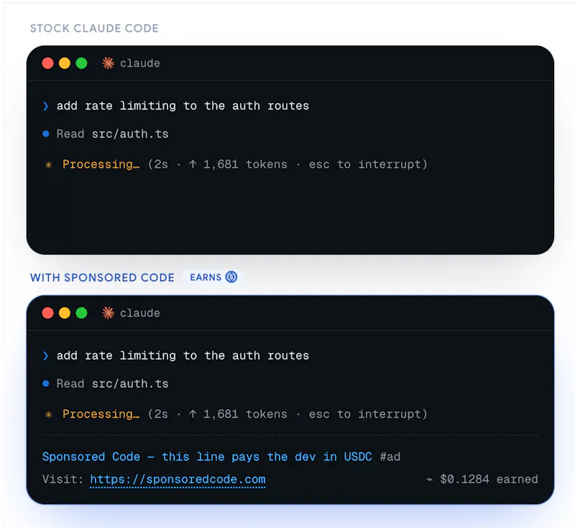Click "Read src/auth.ts" in the sponsored terminal
This screenshot has width=575, height=528.
click(x=112, y=384)
